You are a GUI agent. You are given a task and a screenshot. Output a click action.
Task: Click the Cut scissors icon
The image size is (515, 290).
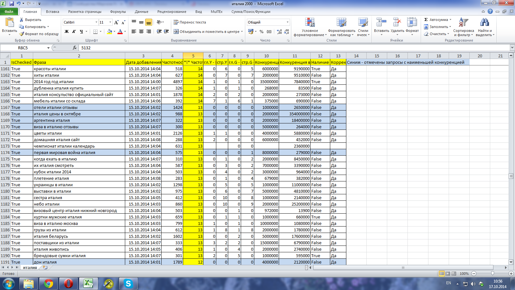[22, 20]
